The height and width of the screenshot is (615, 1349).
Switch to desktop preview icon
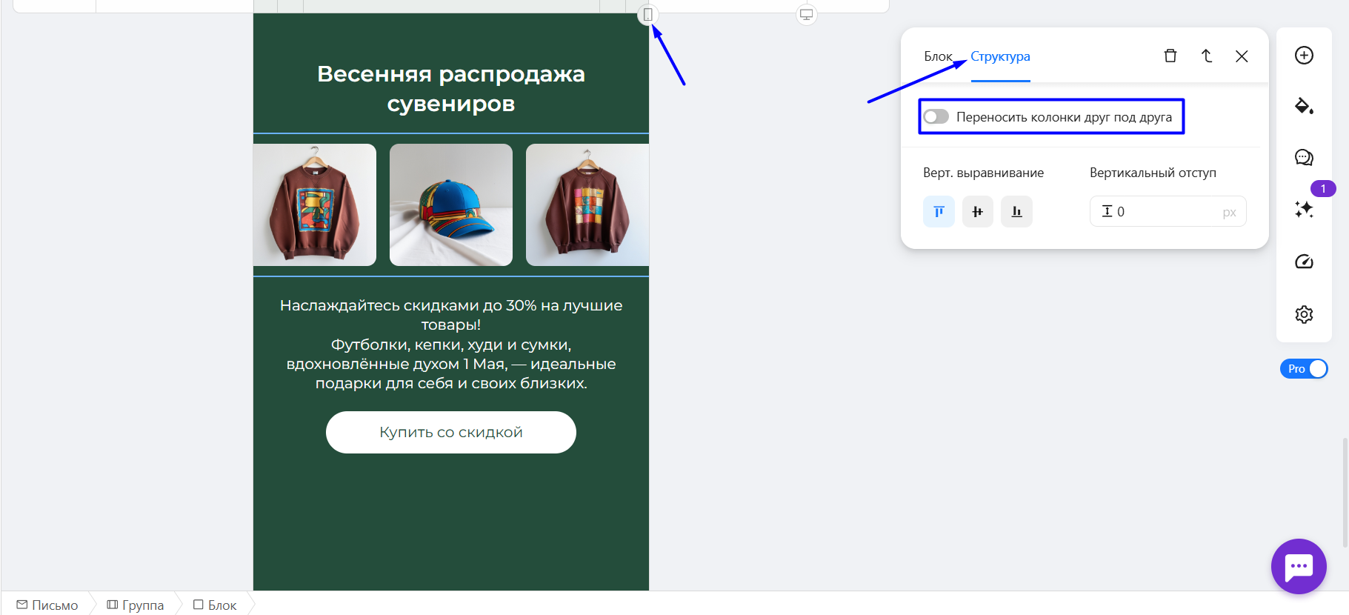pos(806,15)
